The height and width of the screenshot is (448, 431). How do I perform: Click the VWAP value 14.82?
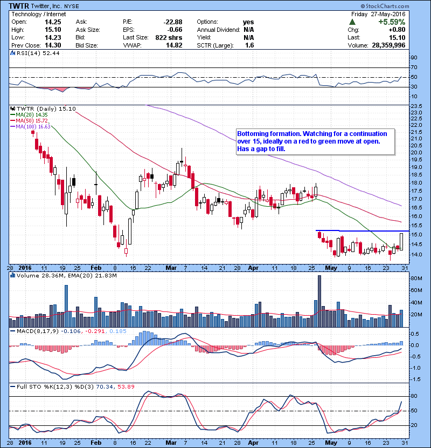(174, 45)
